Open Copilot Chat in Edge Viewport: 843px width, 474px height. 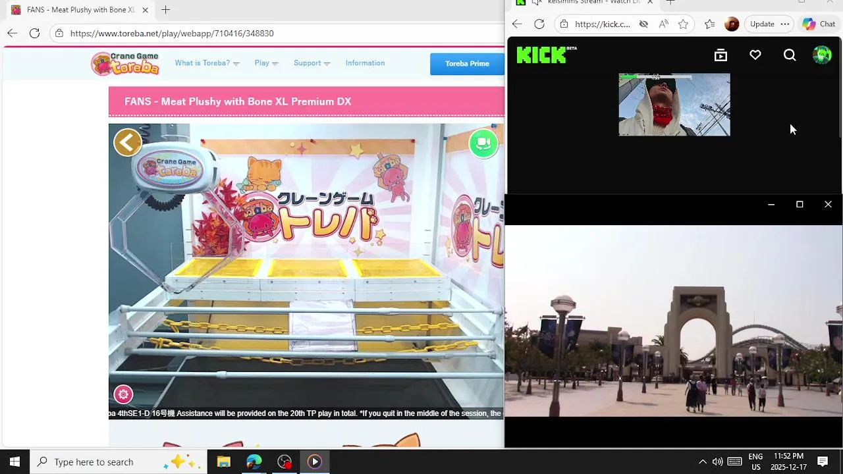819,24
